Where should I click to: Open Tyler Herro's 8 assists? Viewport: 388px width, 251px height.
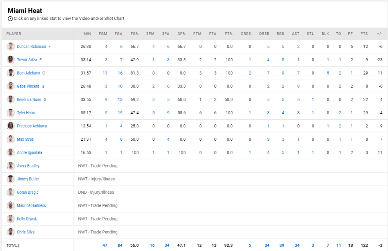pyautogui.click(x=298, y=113)
